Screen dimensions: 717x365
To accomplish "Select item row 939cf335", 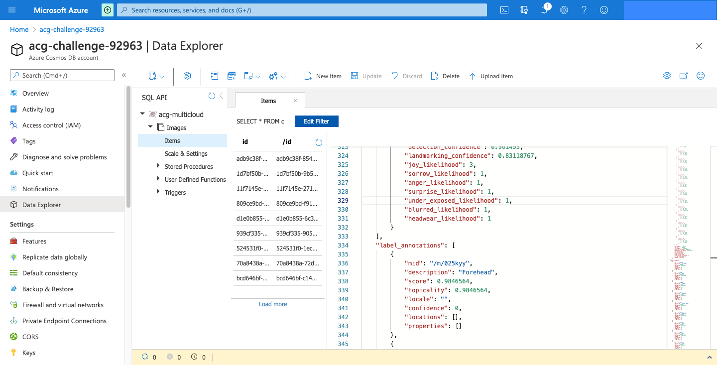I will (277, 234).
